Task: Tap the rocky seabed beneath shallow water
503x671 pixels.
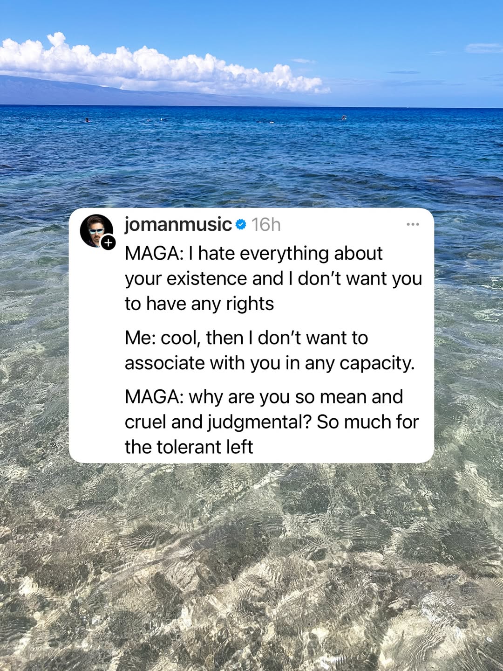Action: (251, 569)
